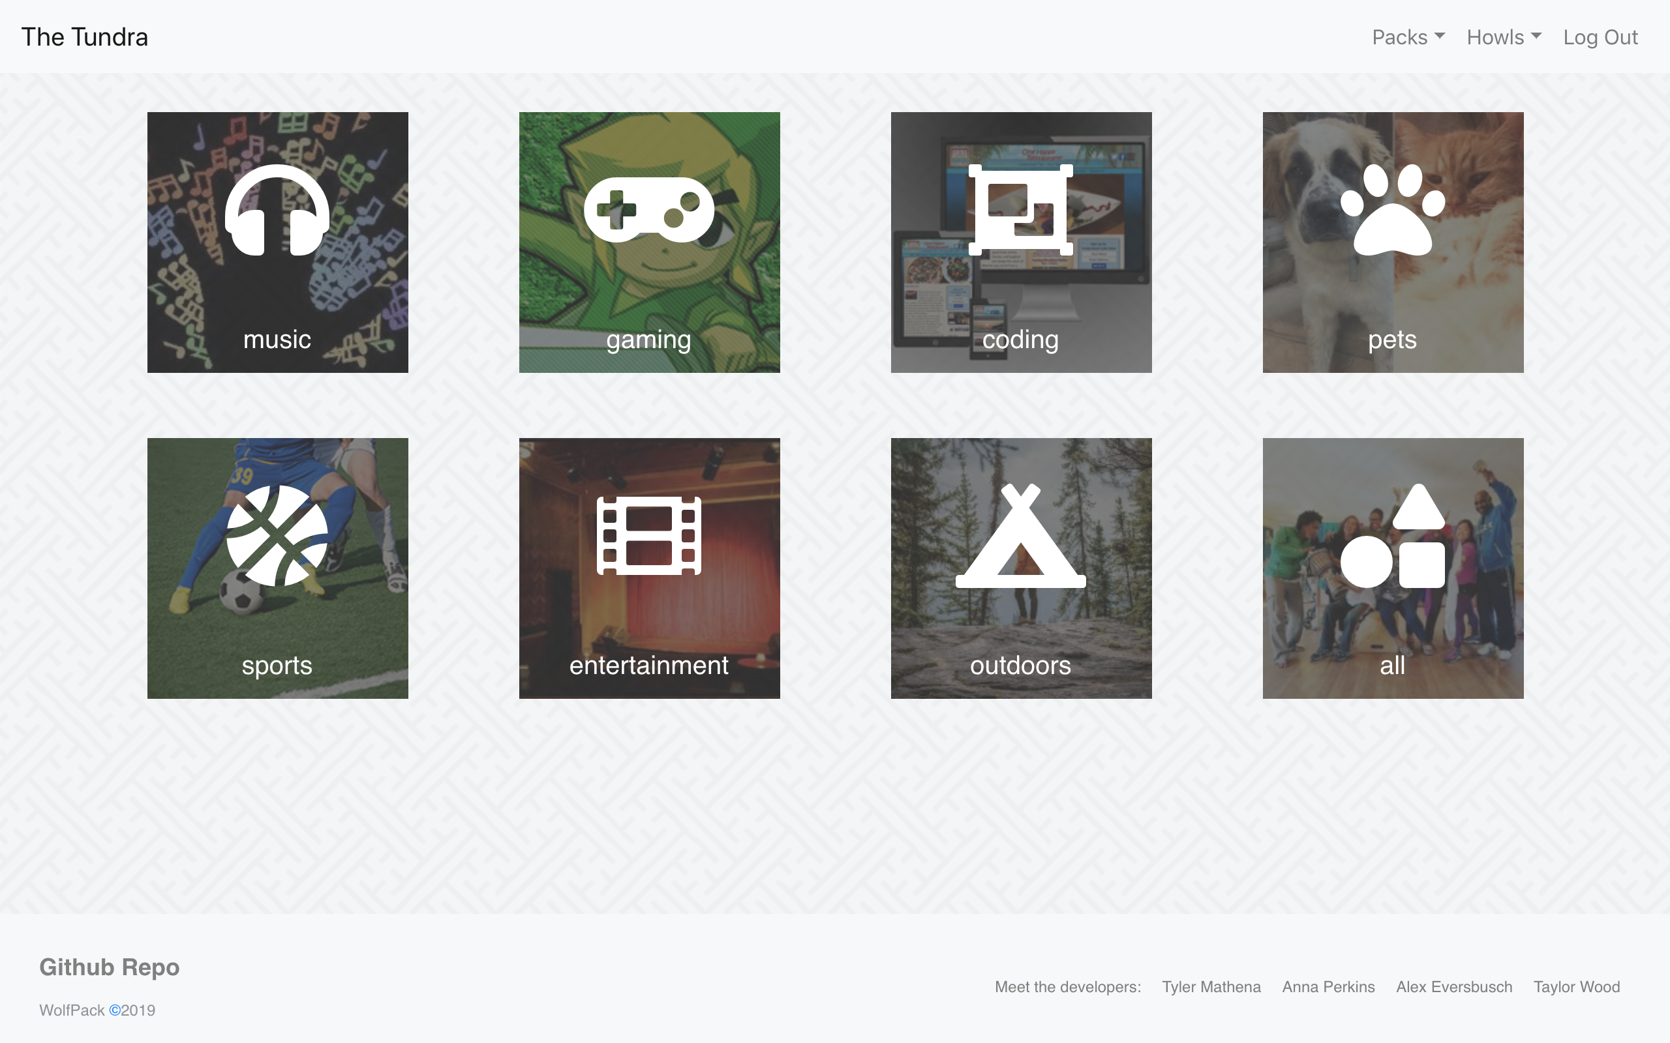Viewport: 1670px width, 1043px height.
Task: Click the campground tent icon on outdoors tile
Action: [x=1021, y=535]
